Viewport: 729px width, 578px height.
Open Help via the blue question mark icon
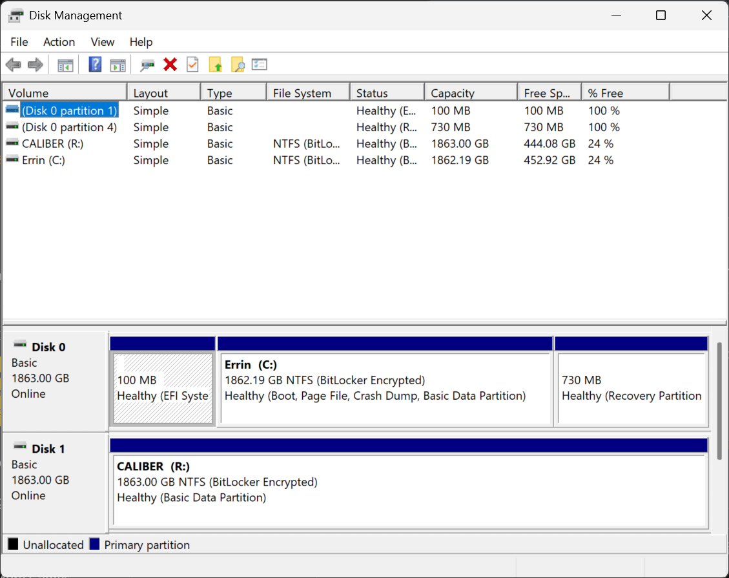(x=95, y=65)
